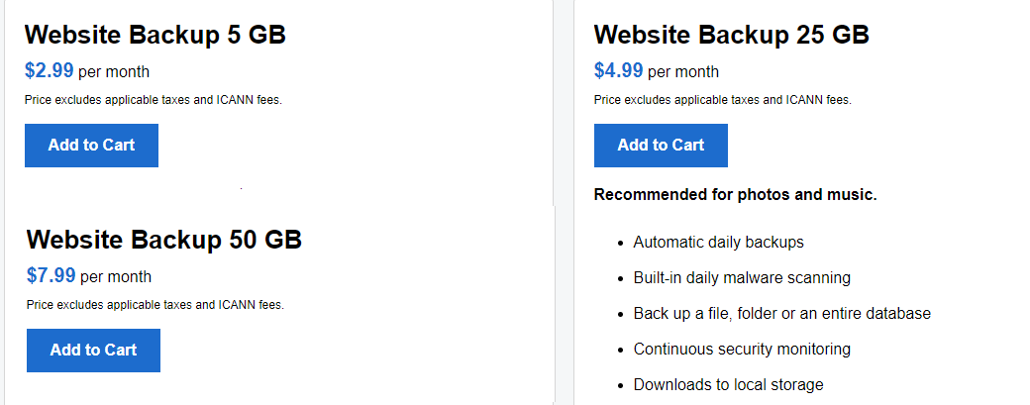Viewport: 1030px width, 405px height.
Task: Click the 'Built-in daily malware scanning' bullet
Action: pos(742,277)
